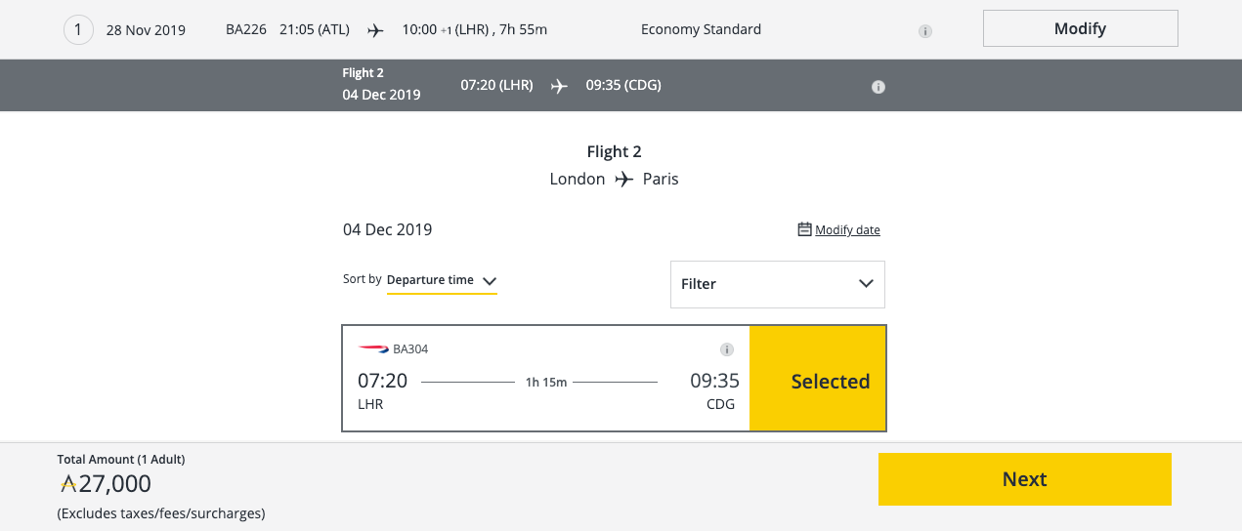Click the plane icon in Flight 2 summary bar
The height and width of the screenshot is (531, 1242).
[559, 86]
